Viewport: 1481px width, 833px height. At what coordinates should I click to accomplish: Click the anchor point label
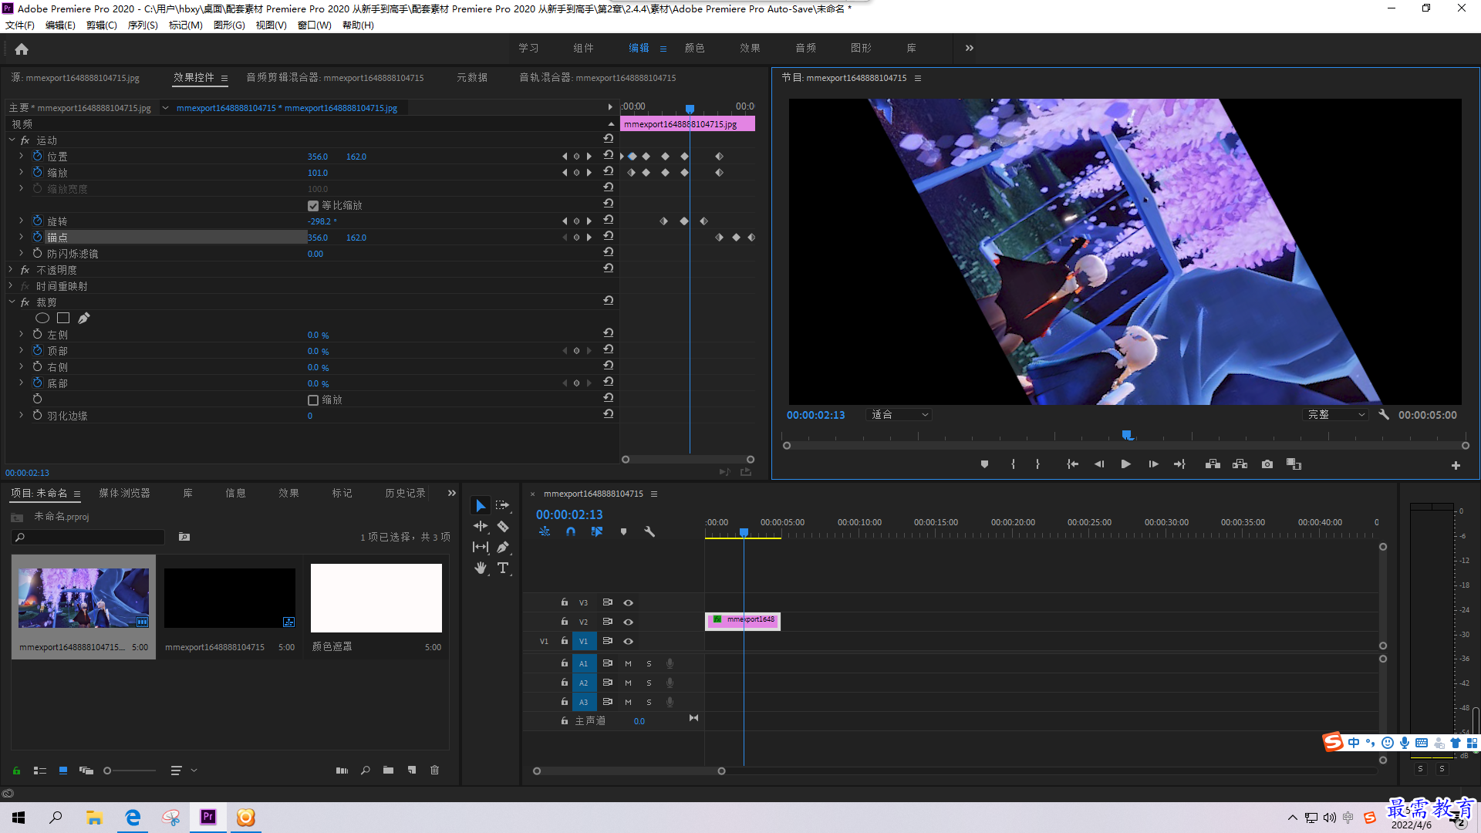(57, 237)
